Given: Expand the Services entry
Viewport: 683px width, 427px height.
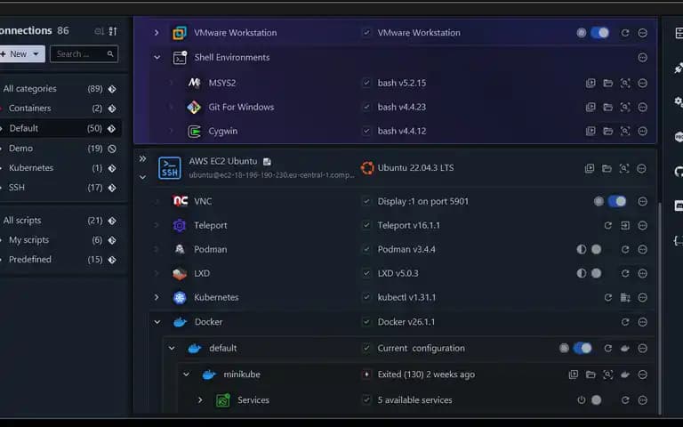Looking at the screenshot, I should [x=200, y=400].
